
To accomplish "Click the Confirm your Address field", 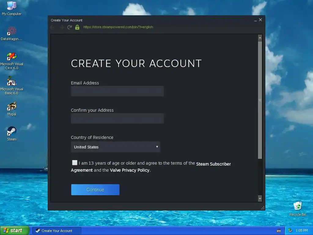I will click(117, 118).
